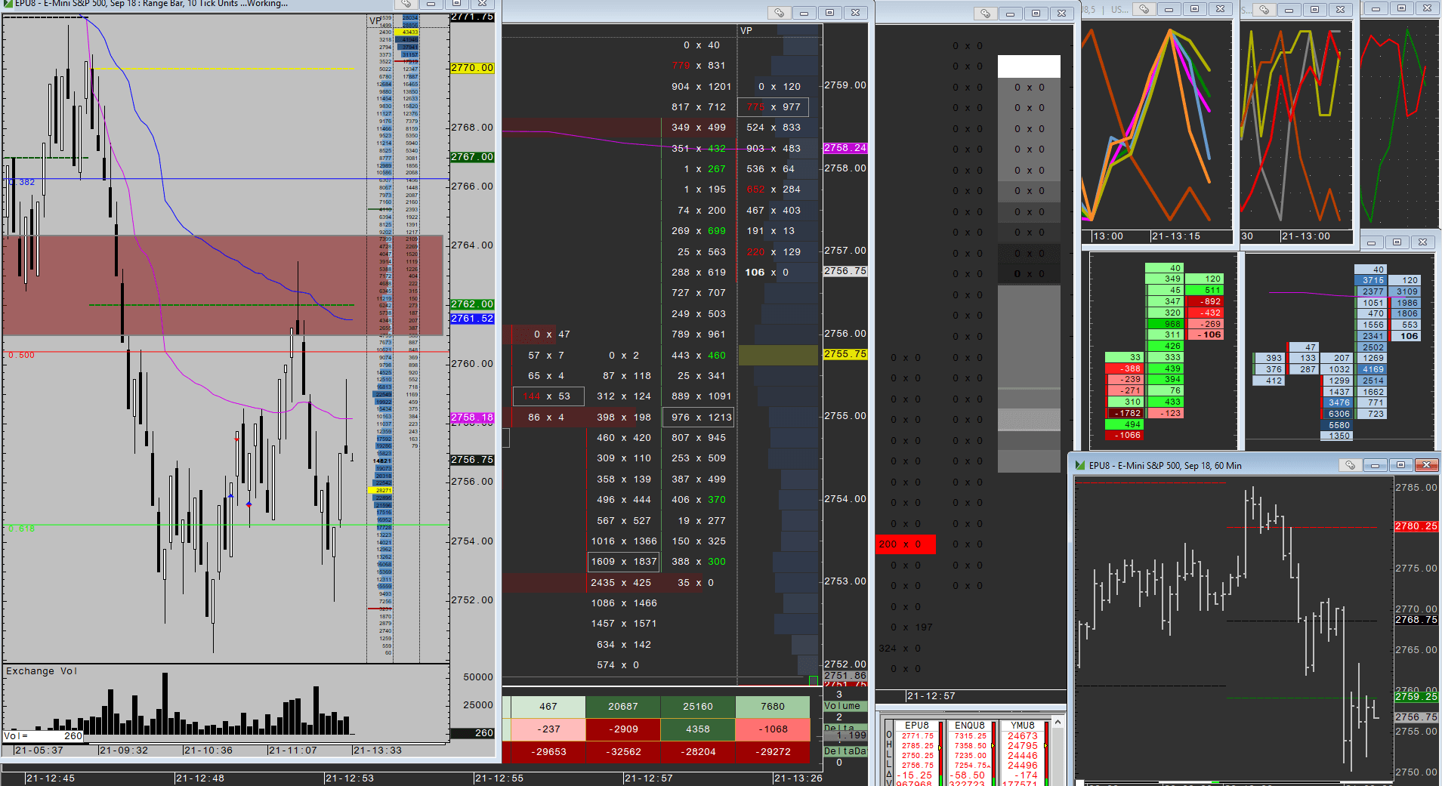Click the 2768.75 marker on 60 Min chart
This screenshot has height=786, width=1442.
(1416, 620)
